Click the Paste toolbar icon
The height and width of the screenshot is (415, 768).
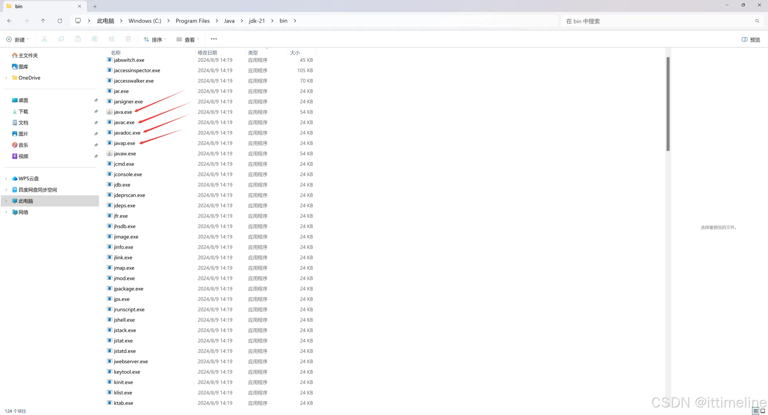[78, 39]
